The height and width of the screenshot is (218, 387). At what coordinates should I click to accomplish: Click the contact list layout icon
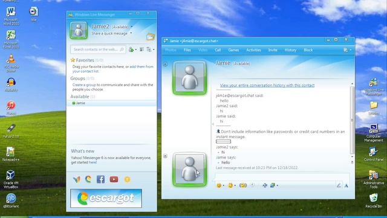pyautogui.click(x=141, y=50)
